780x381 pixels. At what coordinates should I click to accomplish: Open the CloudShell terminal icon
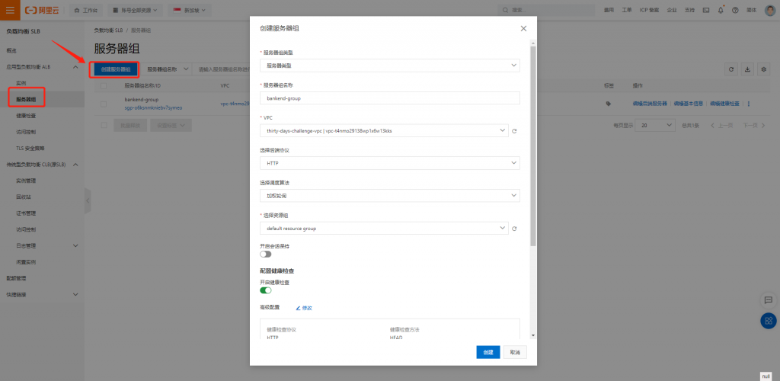(706, 10)
